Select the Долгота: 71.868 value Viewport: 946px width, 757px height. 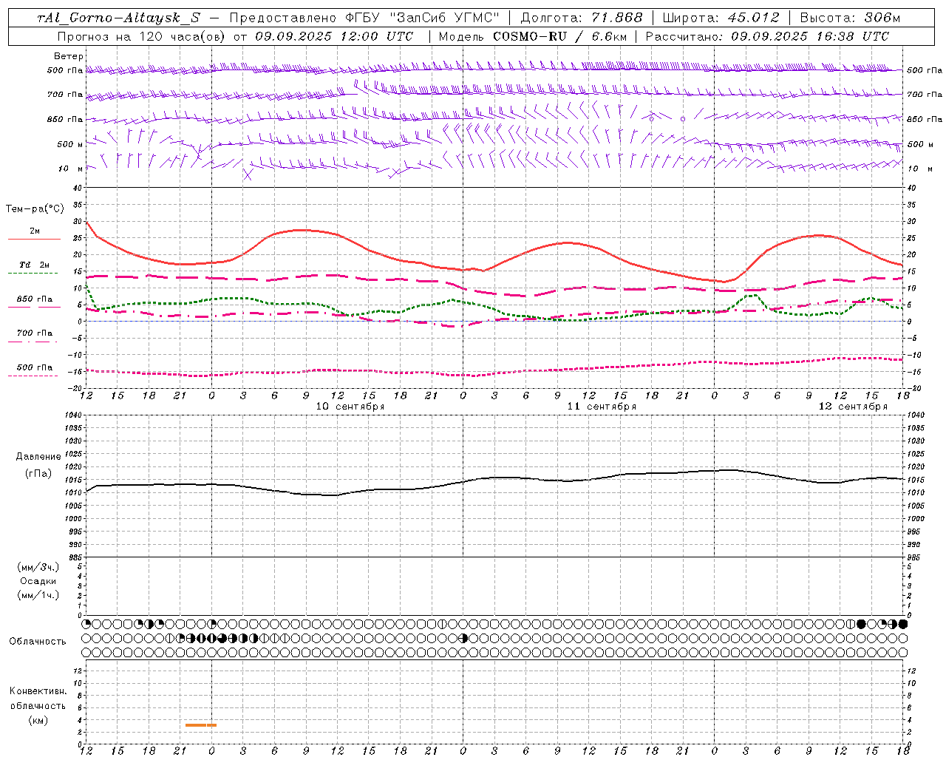582,18
